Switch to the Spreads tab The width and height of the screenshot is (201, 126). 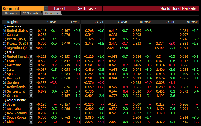(x=32, y=13)
